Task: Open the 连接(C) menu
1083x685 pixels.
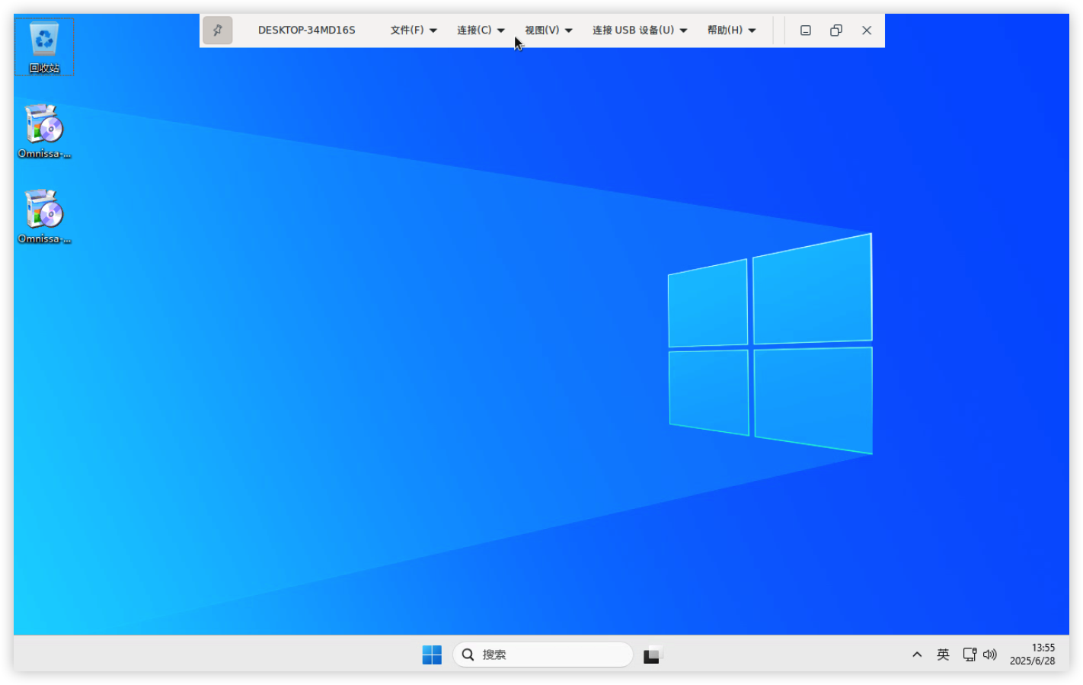Action: click(x=481, y=30)
